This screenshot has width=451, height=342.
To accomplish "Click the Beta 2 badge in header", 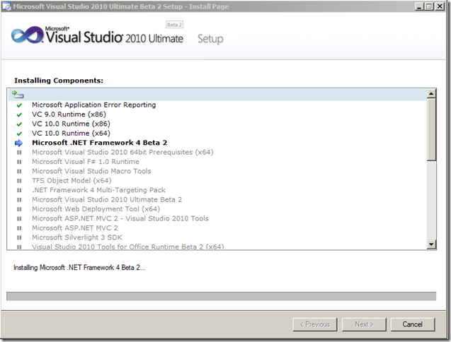I will pos(175,25).
